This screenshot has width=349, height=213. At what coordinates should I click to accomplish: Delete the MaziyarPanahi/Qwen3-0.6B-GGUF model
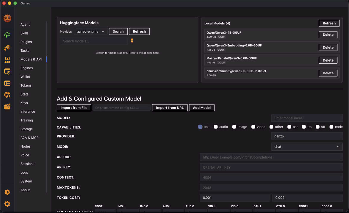[x=328, y=60]
